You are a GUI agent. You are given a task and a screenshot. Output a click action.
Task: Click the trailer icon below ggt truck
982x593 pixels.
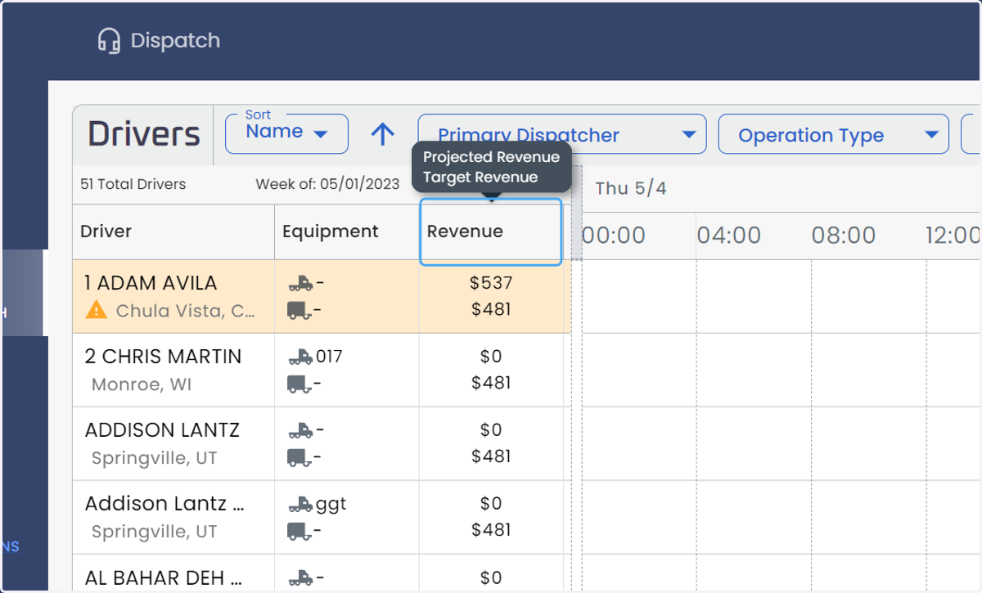pos(300,531)
